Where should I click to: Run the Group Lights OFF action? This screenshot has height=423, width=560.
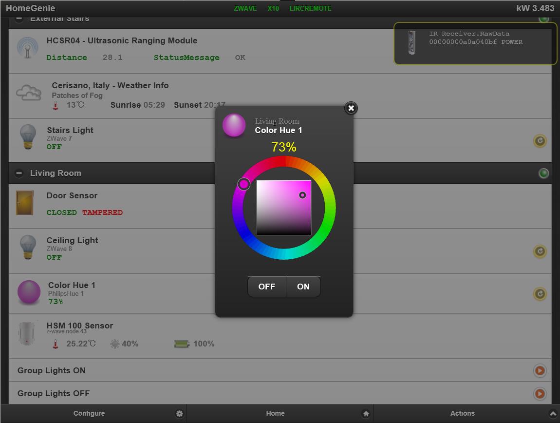coord(540,393)
